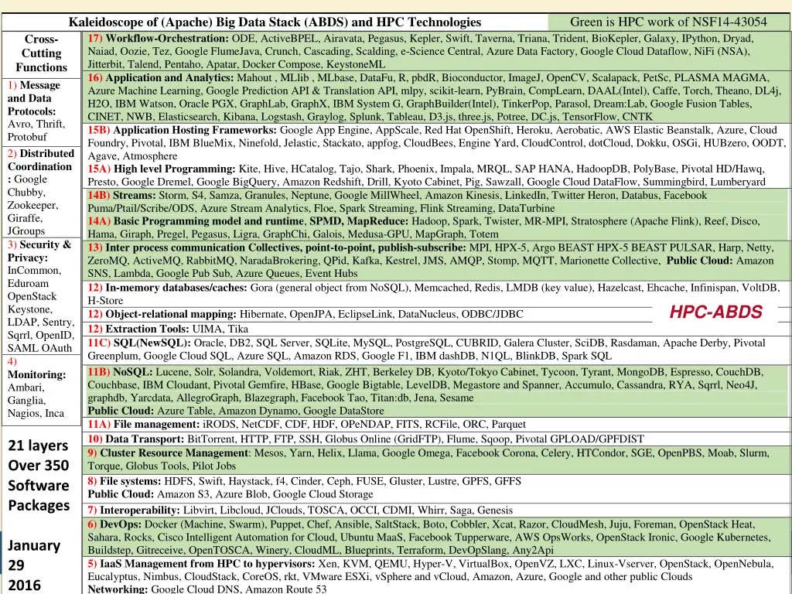The height and width of the screenshot is (594, 792).
Task: Click '12) In-memory databases/caches' heading
Action: pos(167,288)
